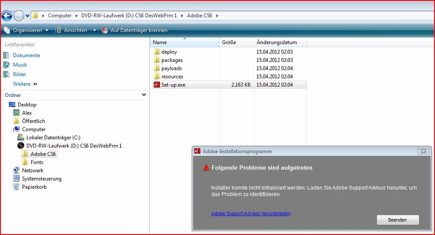Image resolution: width=435 pixels, height=235 pixels.
Task: Collapse the Ordner pane chevron
Action: pos(144,95)
